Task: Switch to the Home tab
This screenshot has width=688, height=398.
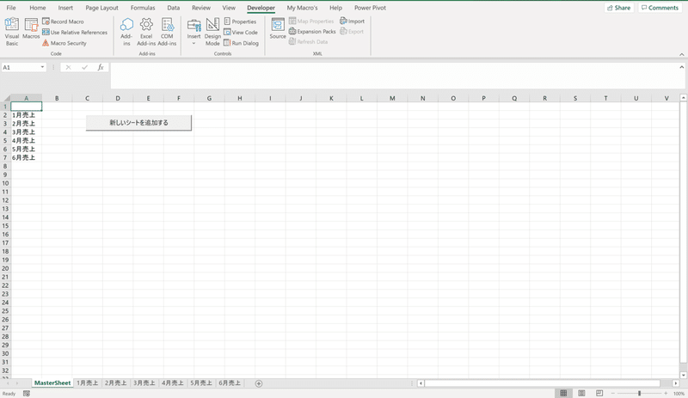Action: (x=37, y=8)
